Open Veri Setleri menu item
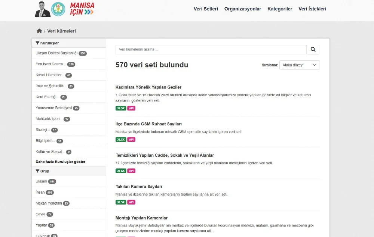The image size is (374, 237). 206,9
